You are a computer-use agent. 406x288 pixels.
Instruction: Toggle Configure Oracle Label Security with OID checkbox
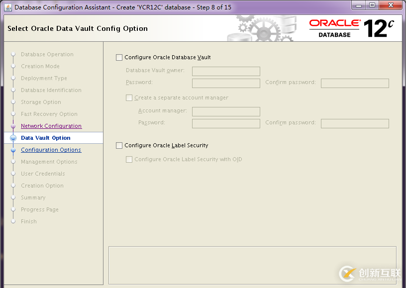tap(129, 159)
